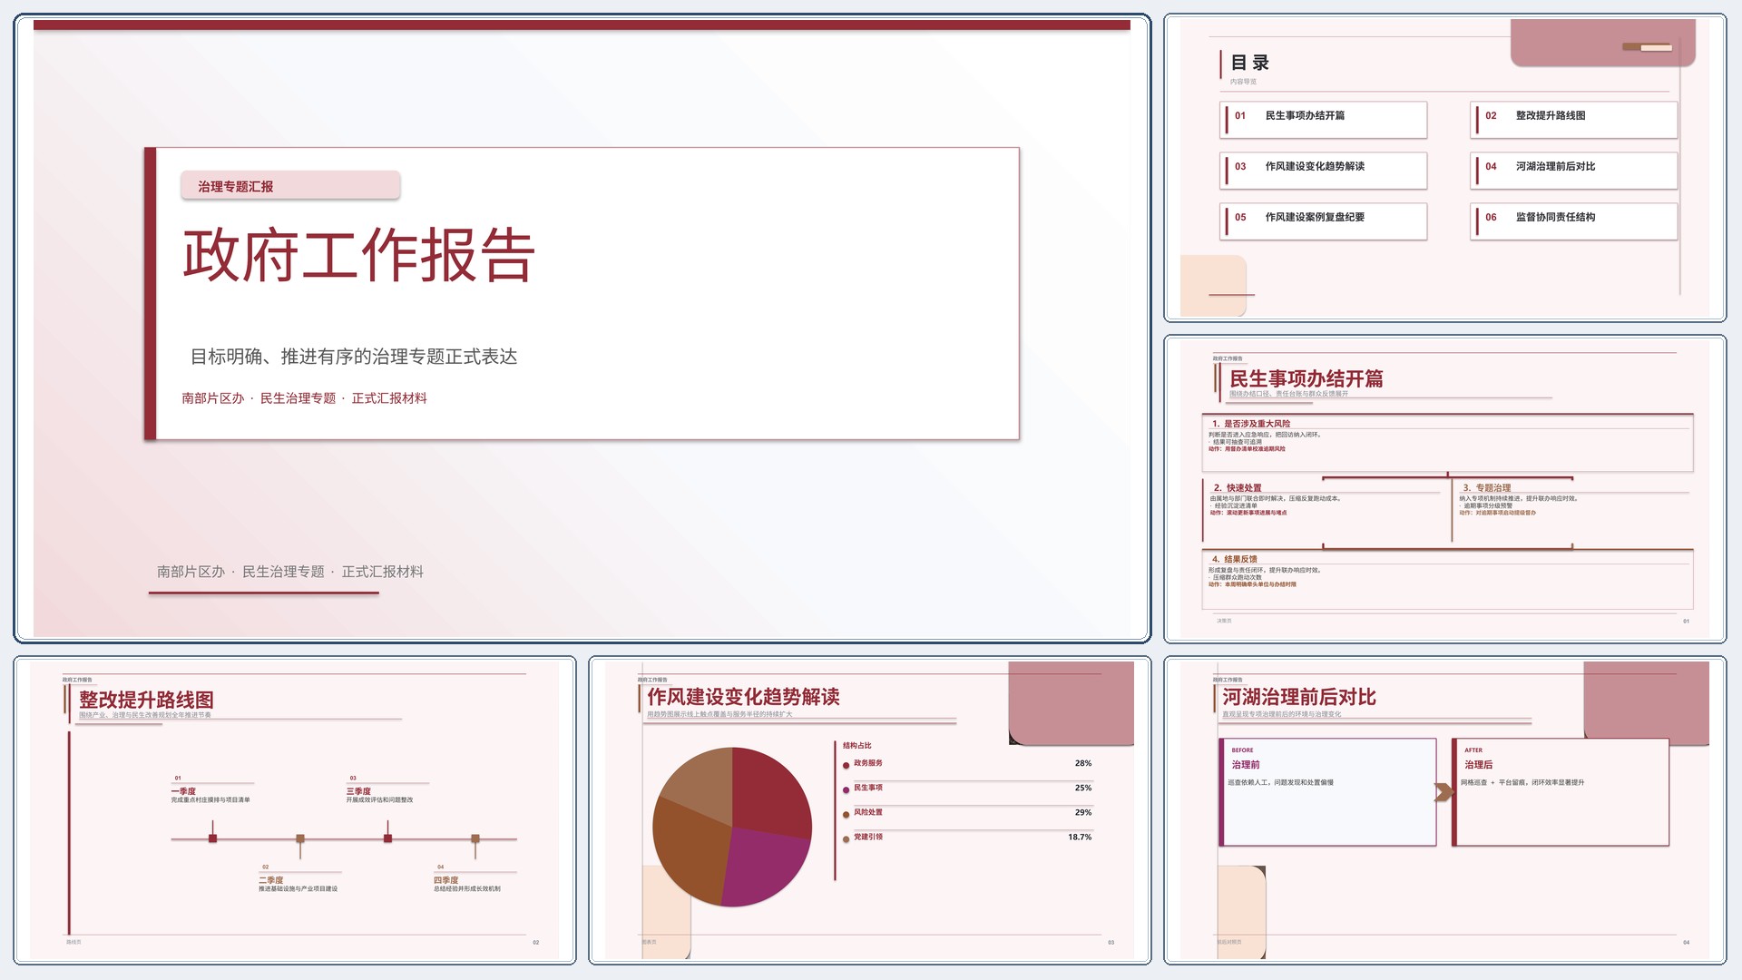Click contents entry 05 作风建设案例复盘纪要
The width and height of the screenshot is (1742, 980).
coord(1324,220)
